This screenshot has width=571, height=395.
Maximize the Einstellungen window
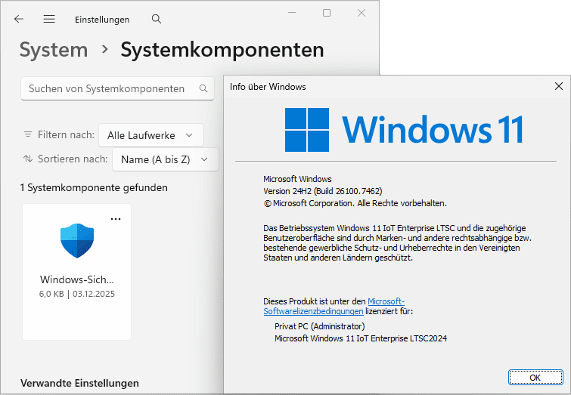tap(327, 13)
